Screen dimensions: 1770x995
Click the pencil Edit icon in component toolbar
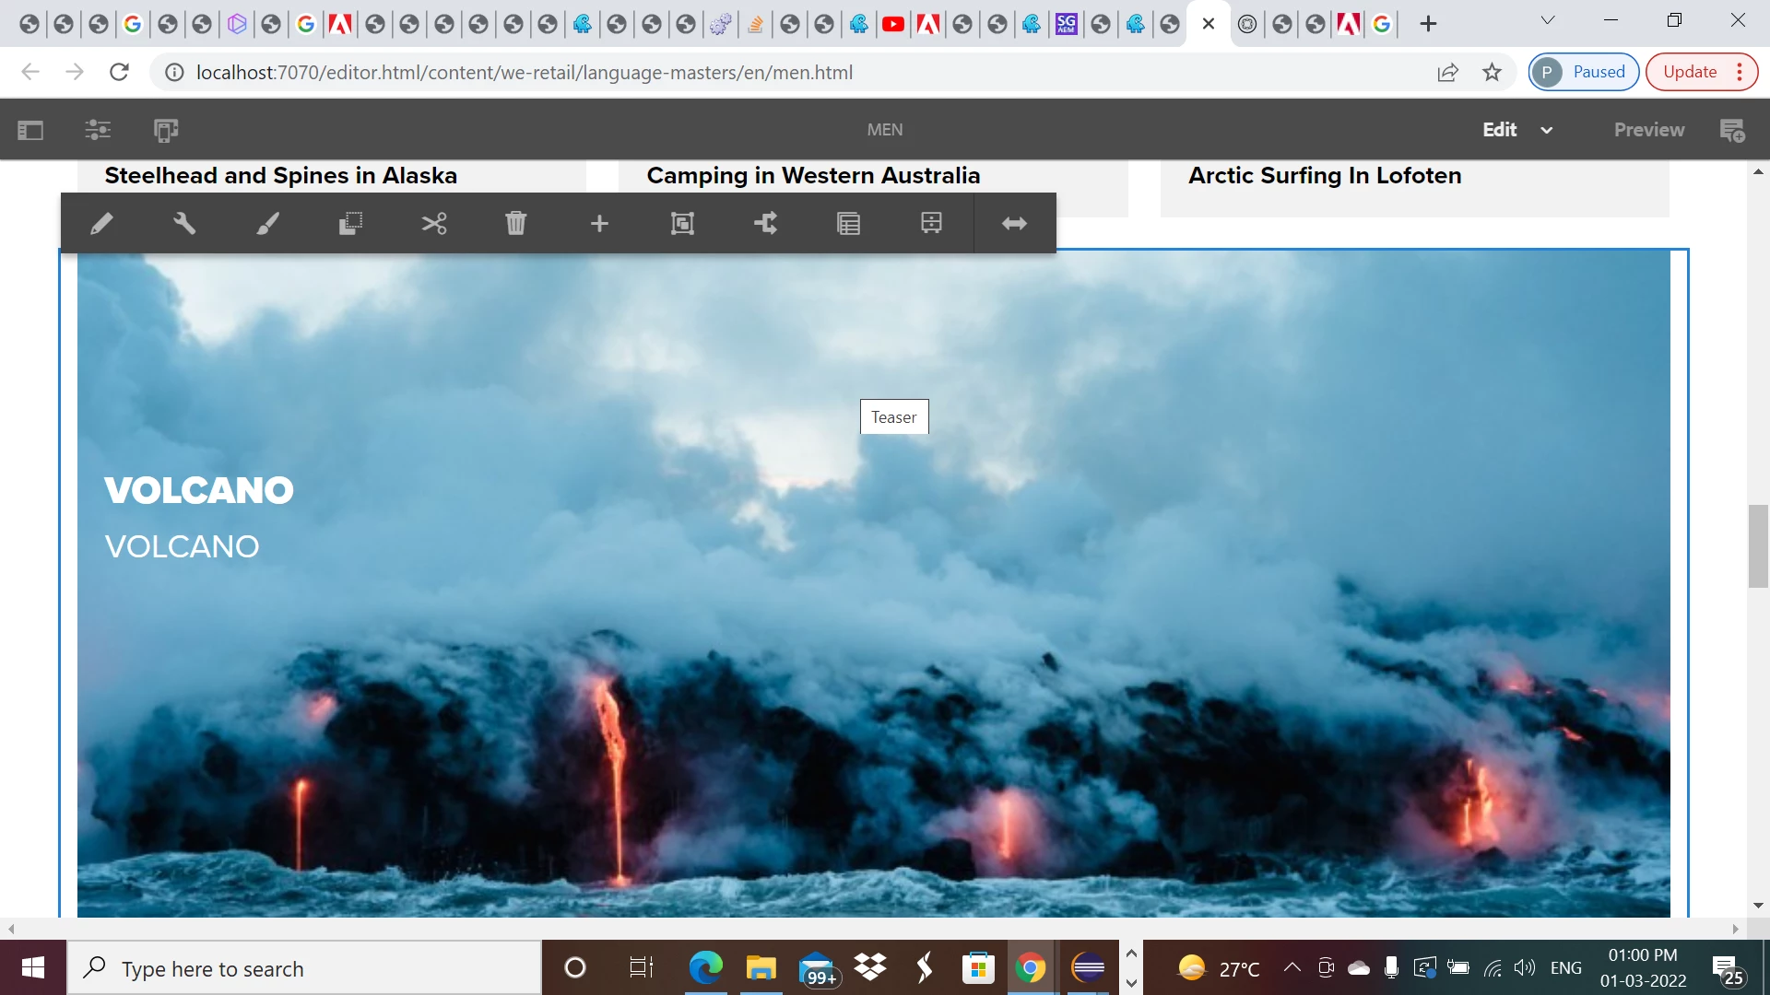101,224
